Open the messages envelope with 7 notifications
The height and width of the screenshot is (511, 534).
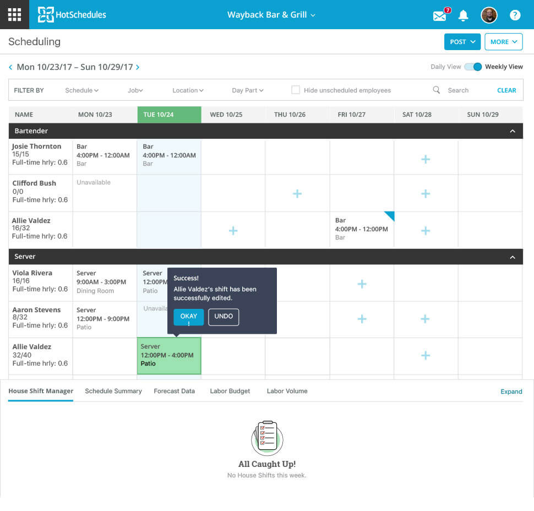click(x=439, y=16)
